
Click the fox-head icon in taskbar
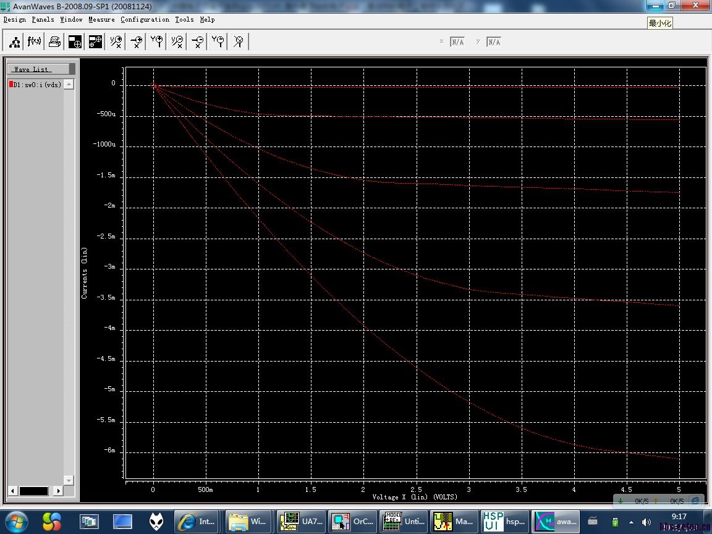click(x=156, y=521)
